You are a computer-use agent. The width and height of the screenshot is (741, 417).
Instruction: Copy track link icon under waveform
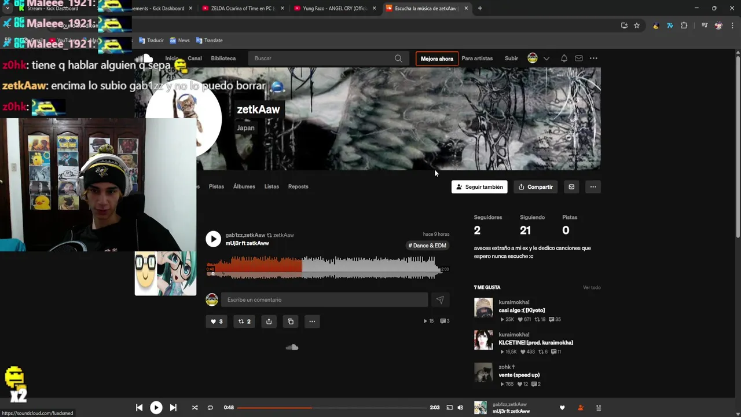point(291,321)
